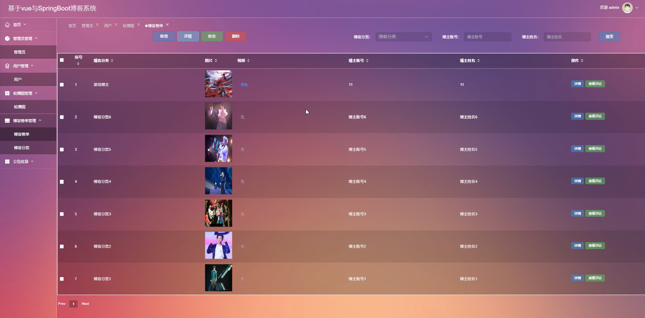Close the 轮播图 tab
645x318 pixels.
coord(139,25)
